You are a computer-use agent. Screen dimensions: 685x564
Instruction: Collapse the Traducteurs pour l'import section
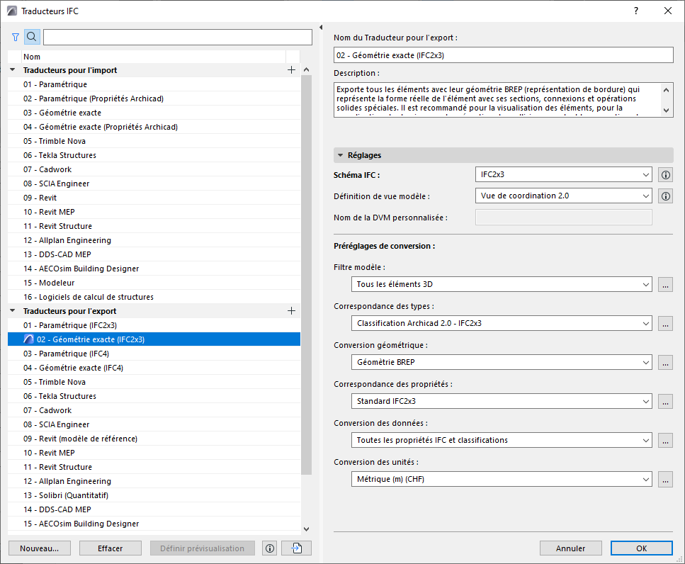12,70
